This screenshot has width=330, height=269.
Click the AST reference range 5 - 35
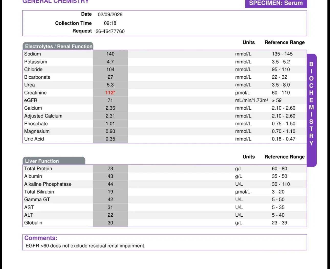click(278, 207)
